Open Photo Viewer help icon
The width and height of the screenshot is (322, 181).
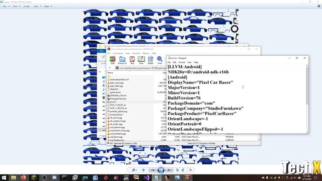tap(319, 6)
